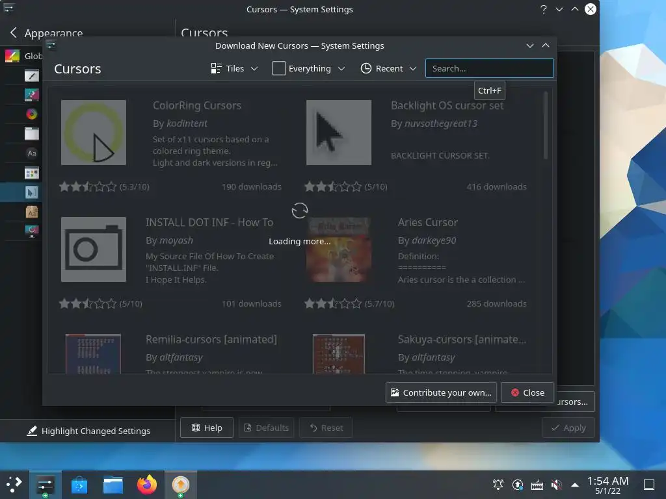Click the 416 downloads text
Image resolution: width=666 pixels, height=499 pixels.
point(496,186)
